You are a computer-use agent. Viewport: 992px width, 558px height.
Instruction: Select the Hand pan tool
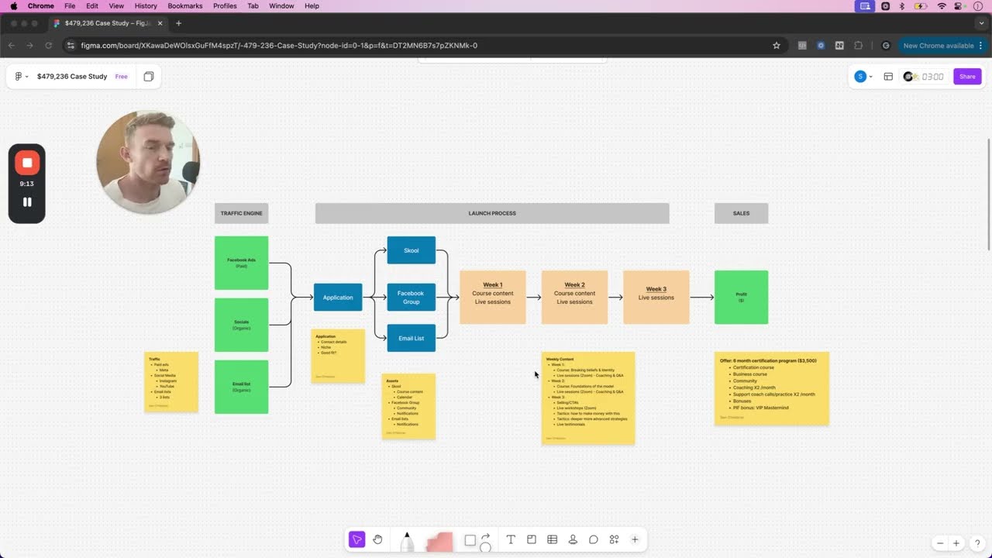(x=377, y=539)
